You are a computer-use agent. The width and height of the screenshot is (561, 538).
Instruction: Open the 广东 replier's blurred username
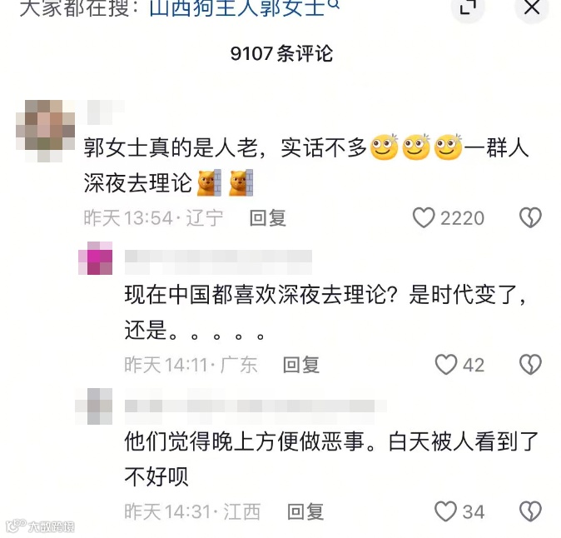pos(218,262)
